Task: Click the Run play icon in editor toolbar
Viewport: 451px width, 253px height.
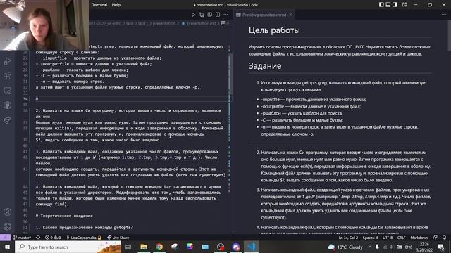Action: (x=193, y=15)
